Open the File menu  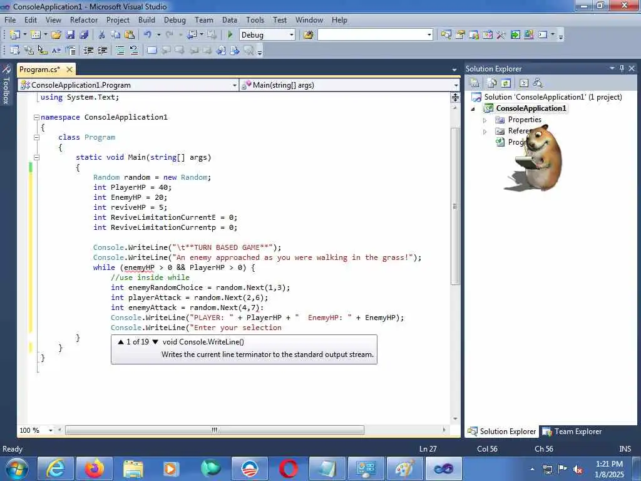pos(10,19)
